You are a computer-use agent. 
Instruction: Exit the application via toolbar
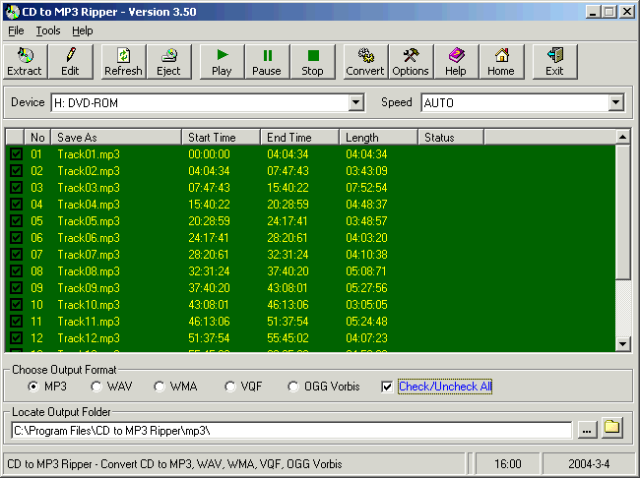(x=554, y=62)
